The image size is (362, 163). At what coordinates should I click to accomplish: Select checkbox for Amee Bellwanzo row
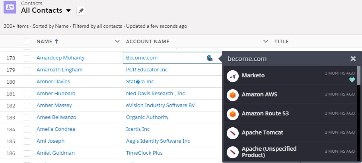click(x=27, y=117)
